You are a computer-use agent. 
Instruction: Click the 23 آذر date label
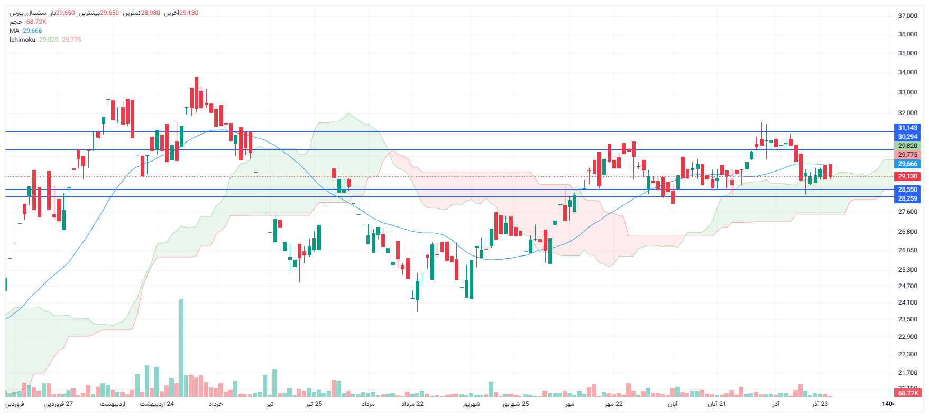tap(820, 404)
